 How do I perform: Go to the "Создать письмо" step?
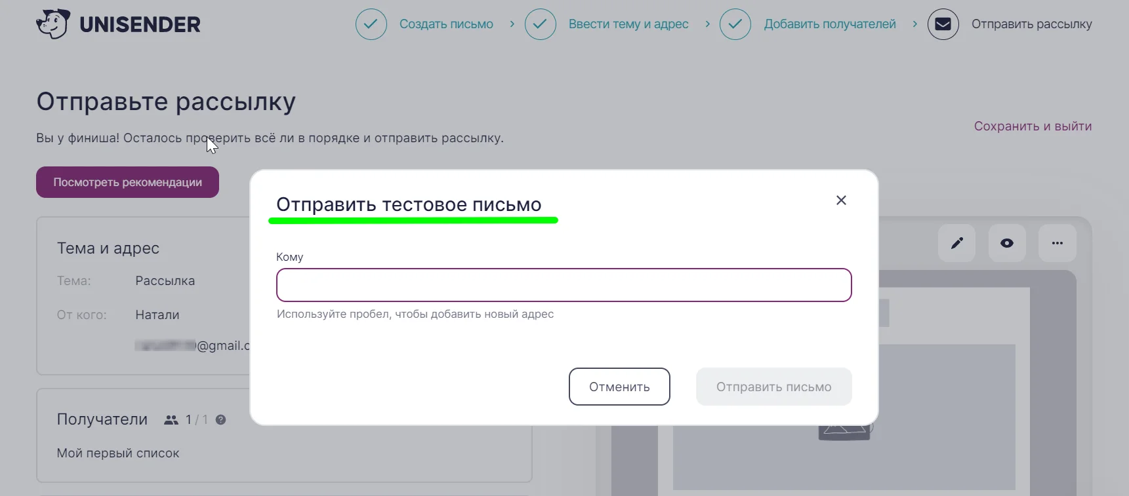coord(446,24)
